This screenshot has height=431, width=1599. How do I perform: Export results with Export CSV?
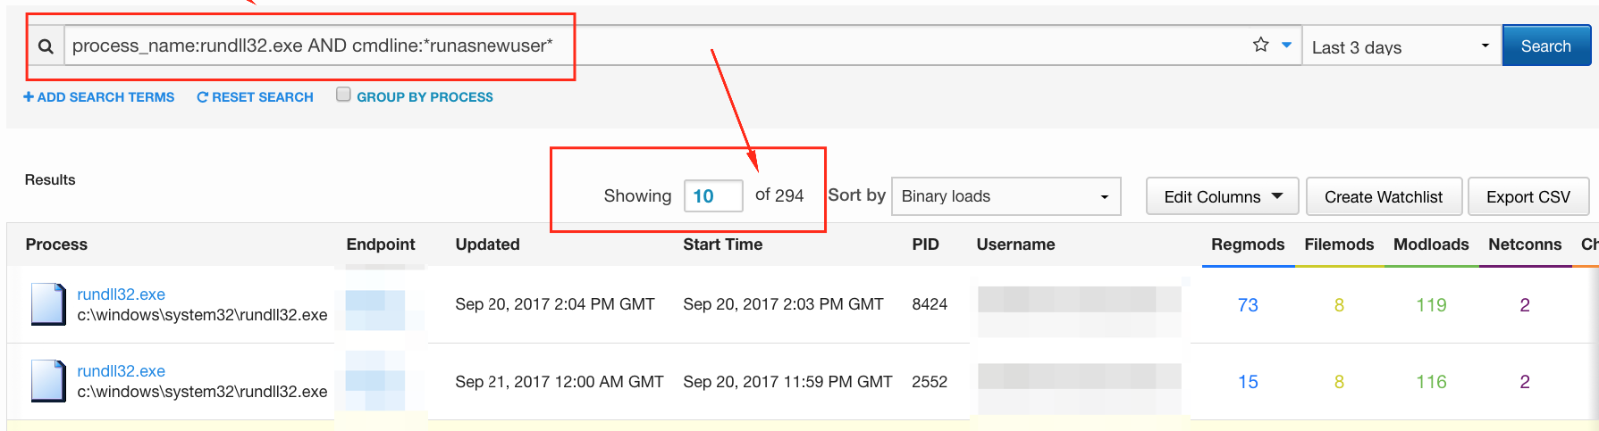tap(1527, 196)
